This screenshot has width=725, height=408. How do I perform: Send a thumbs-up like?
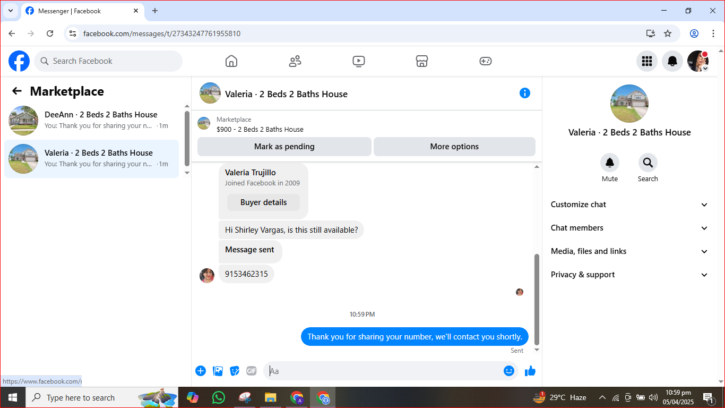(530, 371)
